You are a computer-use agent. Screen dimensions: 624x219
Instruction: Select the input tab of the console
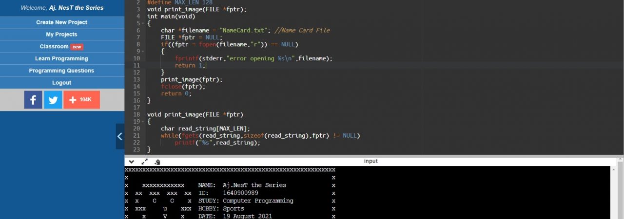tap(370, 161)
